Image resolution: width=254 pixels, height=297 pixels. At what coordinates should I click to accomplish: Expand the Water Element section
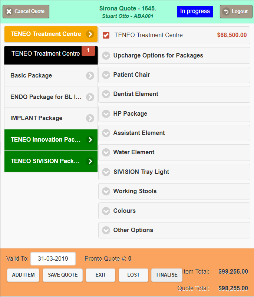coord(106,152)
